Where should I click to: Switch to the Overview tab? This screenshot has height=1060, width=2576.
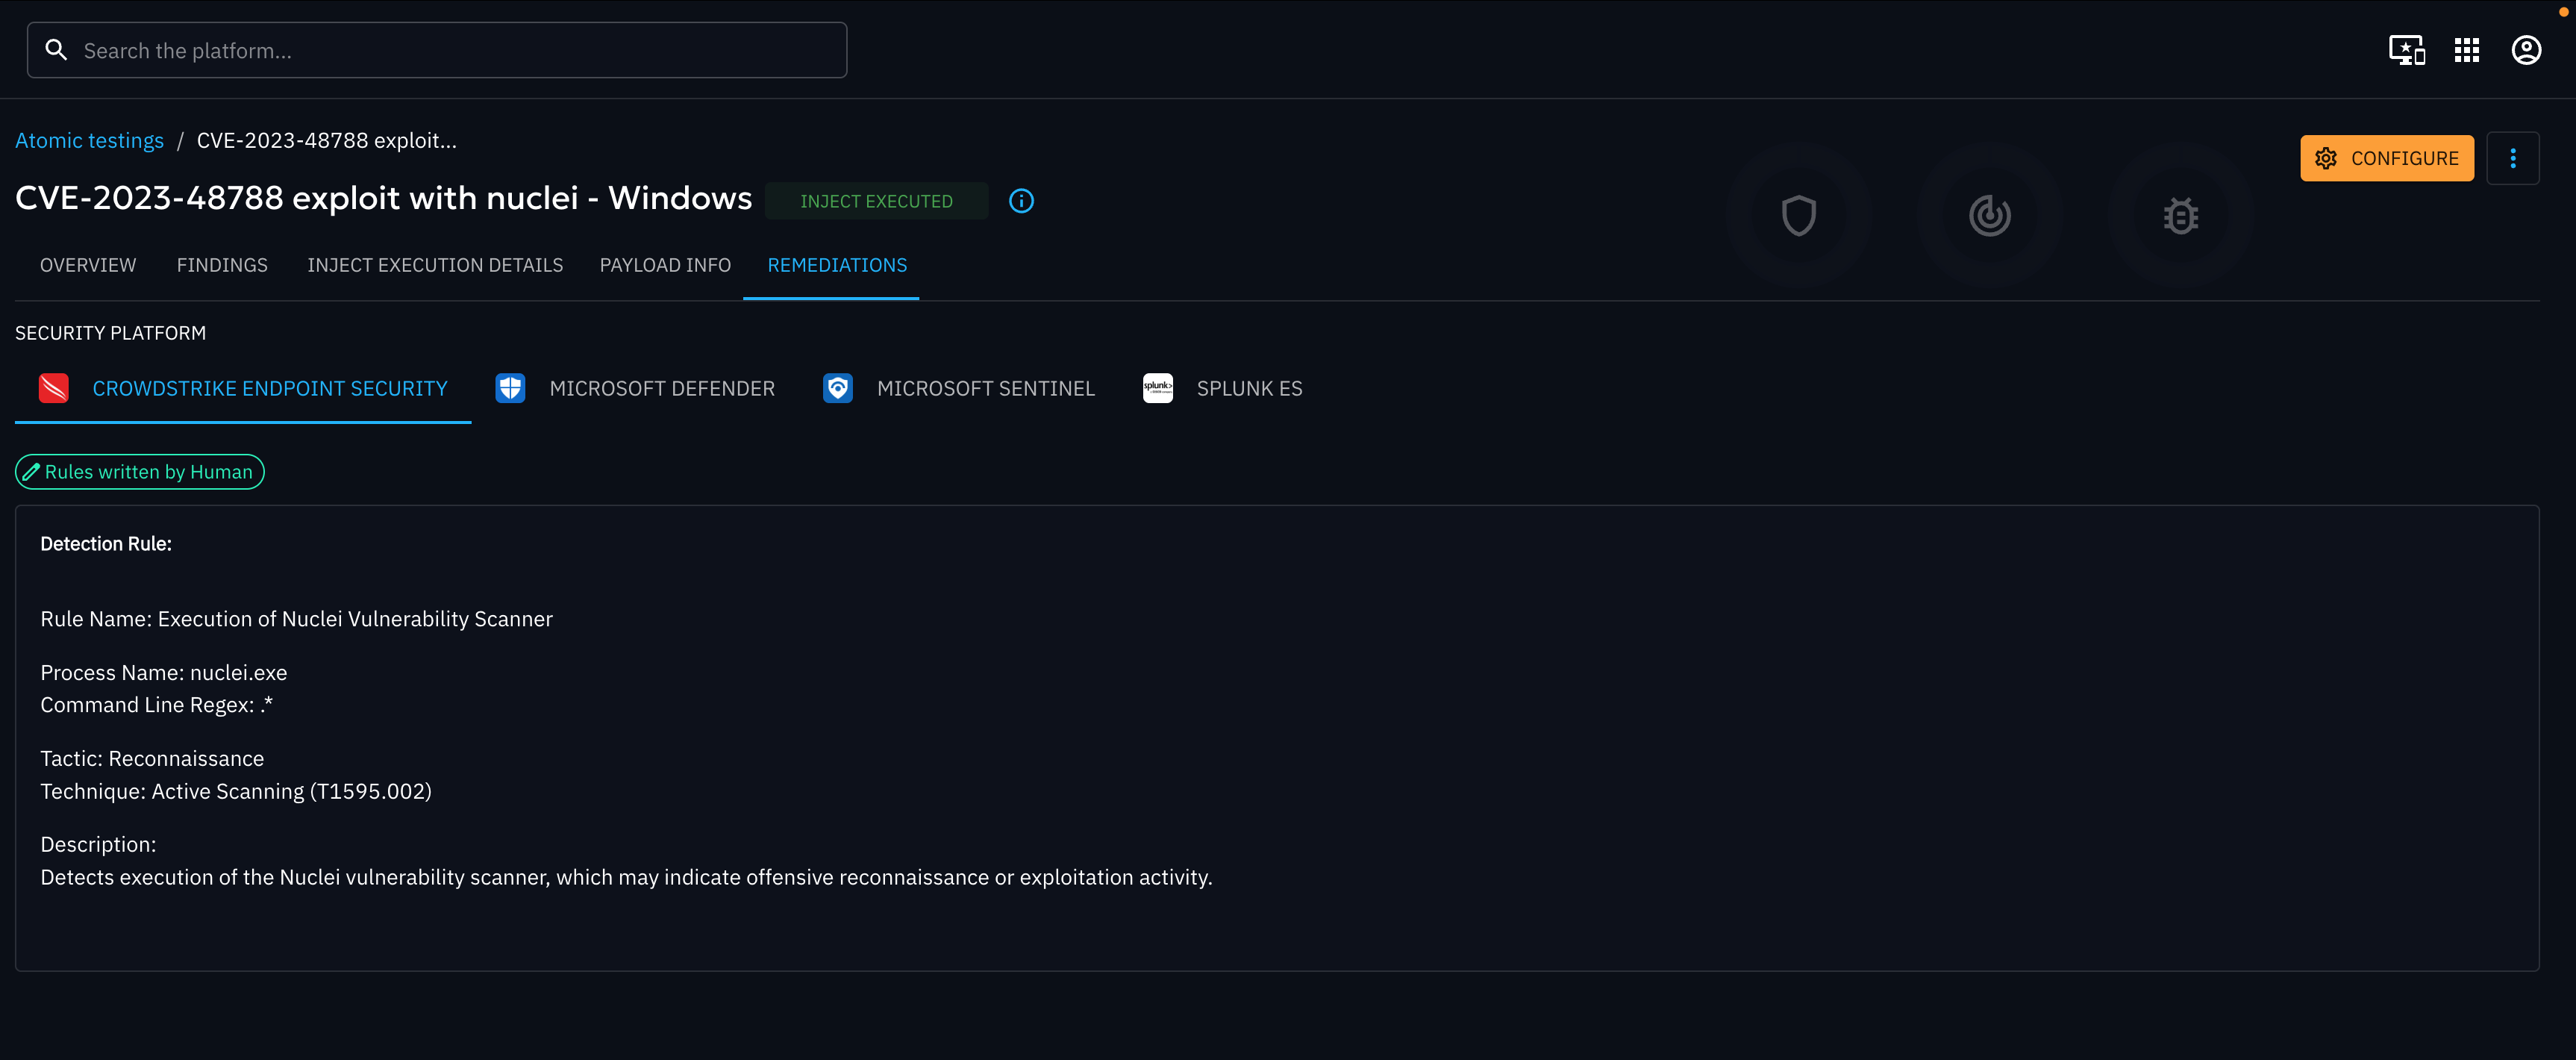click(88, 265)
